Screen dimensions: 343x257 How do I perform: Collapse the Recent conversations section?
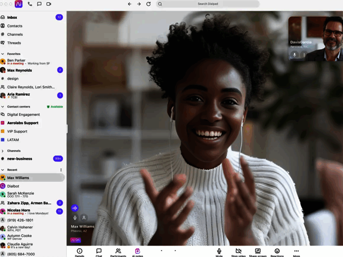[x=3, y=170]
